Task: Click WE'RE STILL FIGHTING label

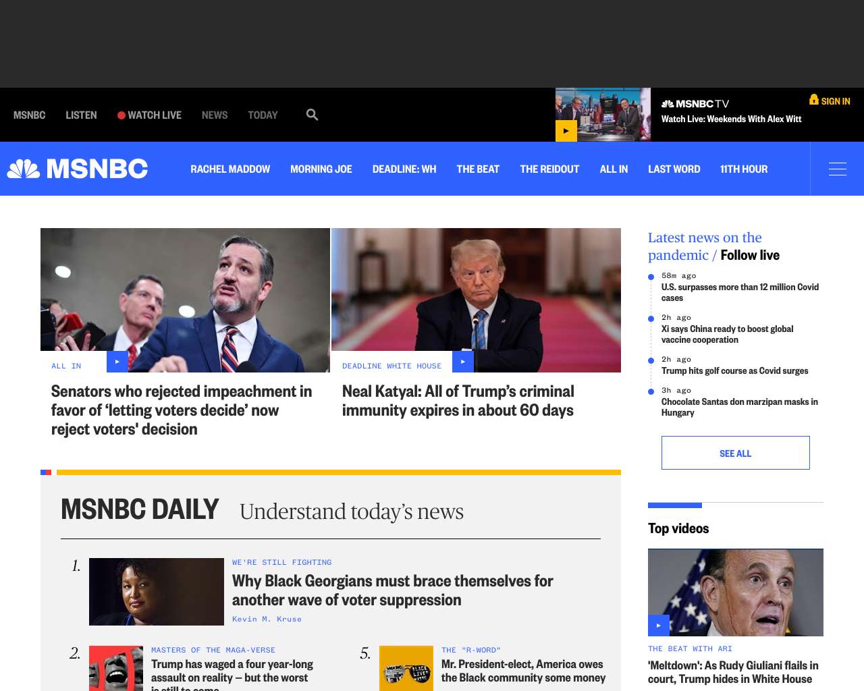Action: point(281,562)
